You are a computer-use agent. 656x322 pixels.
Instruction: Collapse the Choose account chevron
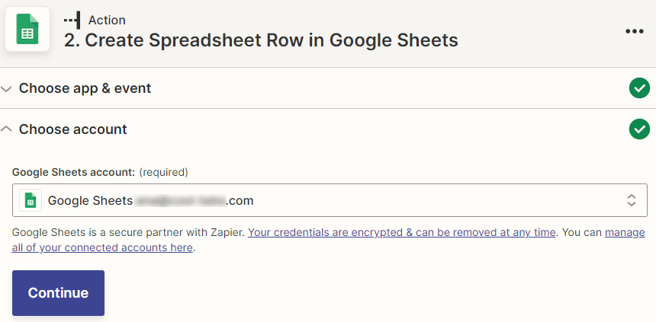pos(6,129)
